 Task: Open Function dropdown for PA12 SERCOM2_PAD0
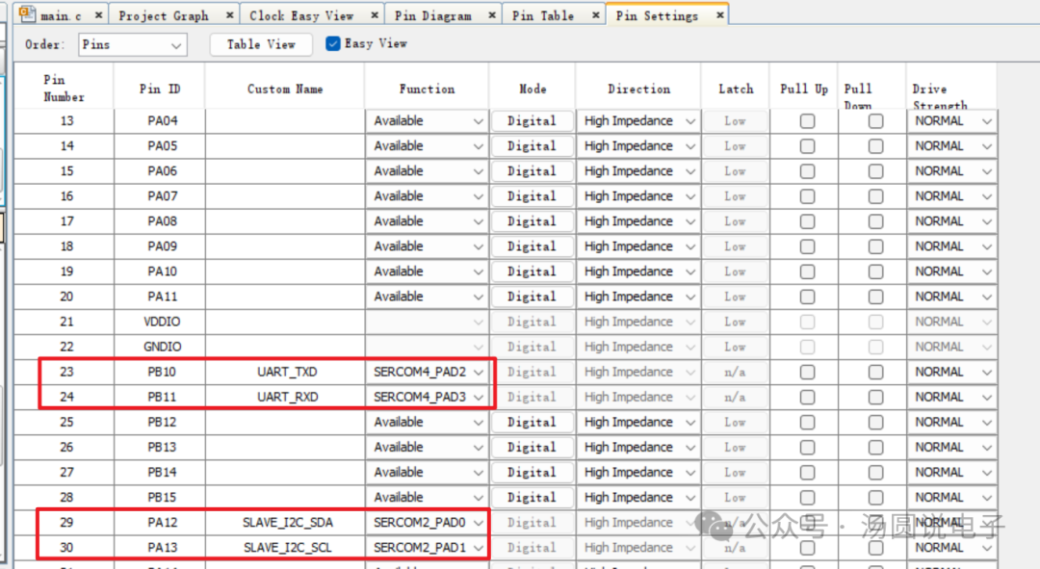pos(427,523)
